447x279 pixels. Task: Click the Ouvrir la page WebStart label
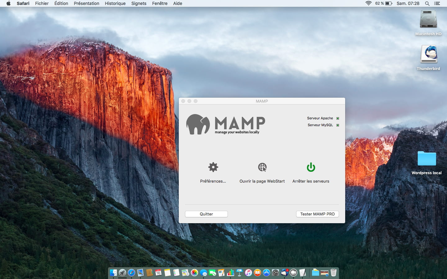262,181
